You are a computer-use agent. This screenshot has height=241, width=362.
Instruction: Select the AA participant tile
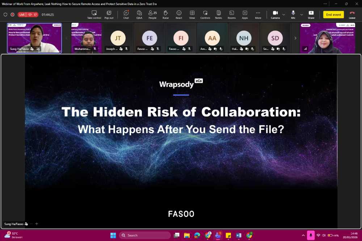click(x=212, y=38)
